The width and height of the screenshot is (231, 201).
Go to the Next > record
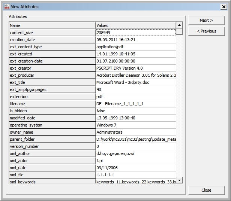coord(206,20)
